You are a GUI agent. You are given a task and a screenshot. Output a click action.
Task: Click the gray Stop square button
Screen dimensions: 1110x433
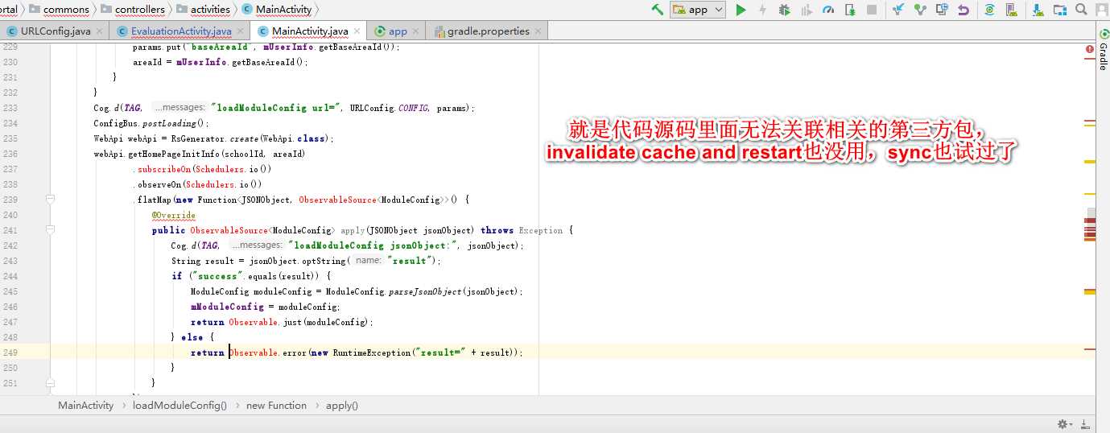tap(872, 10)
